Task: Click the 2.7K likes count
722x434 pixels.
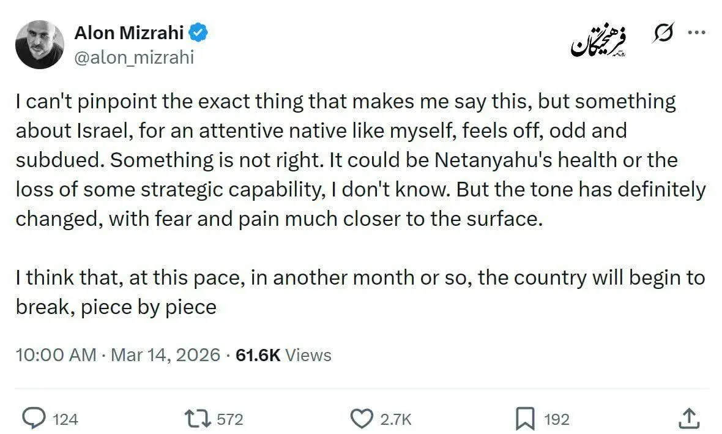Action: 396,419
